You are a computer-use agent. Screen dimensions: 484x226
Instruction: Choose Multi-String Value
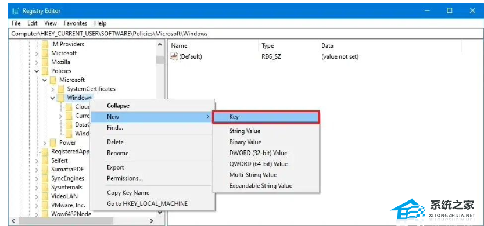[x=266, y=175]
